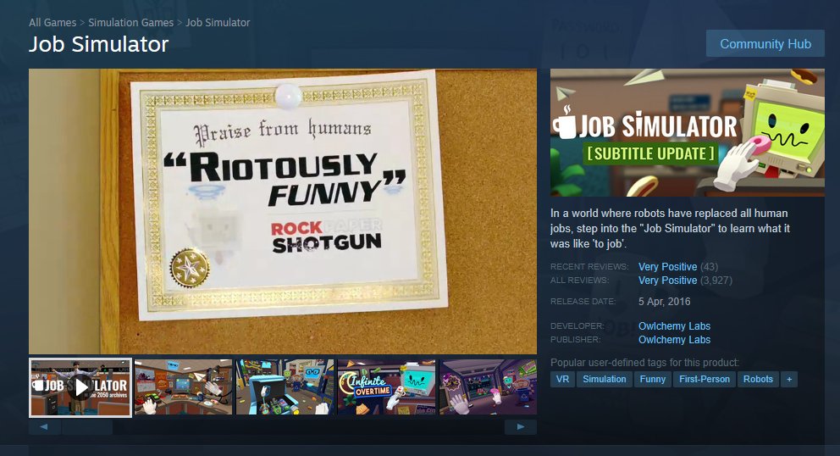The width and height of the screenshot is (840, 456).
Task: Click the main trailer video area
Action: tap(283, 211)
